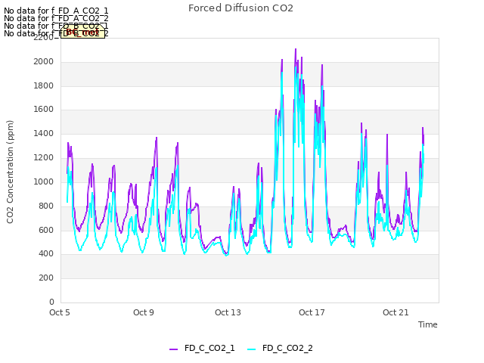This screenshot has width=484, height=363.
Task: Click the 1200 y-axis tick label
Action: pyautogui.click(x=44, y=158)
